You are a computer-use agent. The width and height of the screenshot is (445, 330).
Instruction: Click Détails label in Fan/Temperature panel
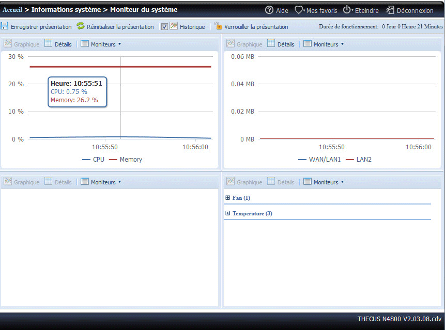point(286,182)
